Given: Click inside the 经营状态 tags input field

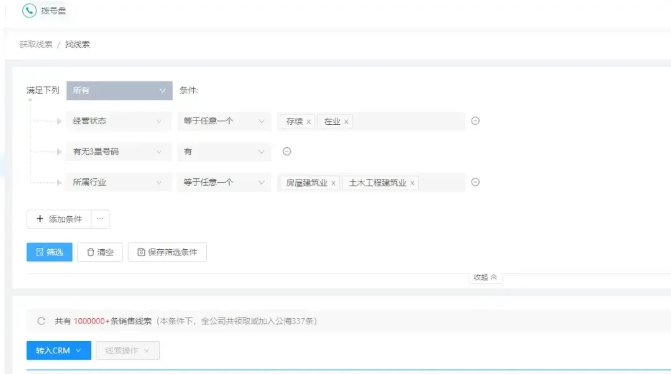Looking at the screenshot, I should tap(371, 121).
